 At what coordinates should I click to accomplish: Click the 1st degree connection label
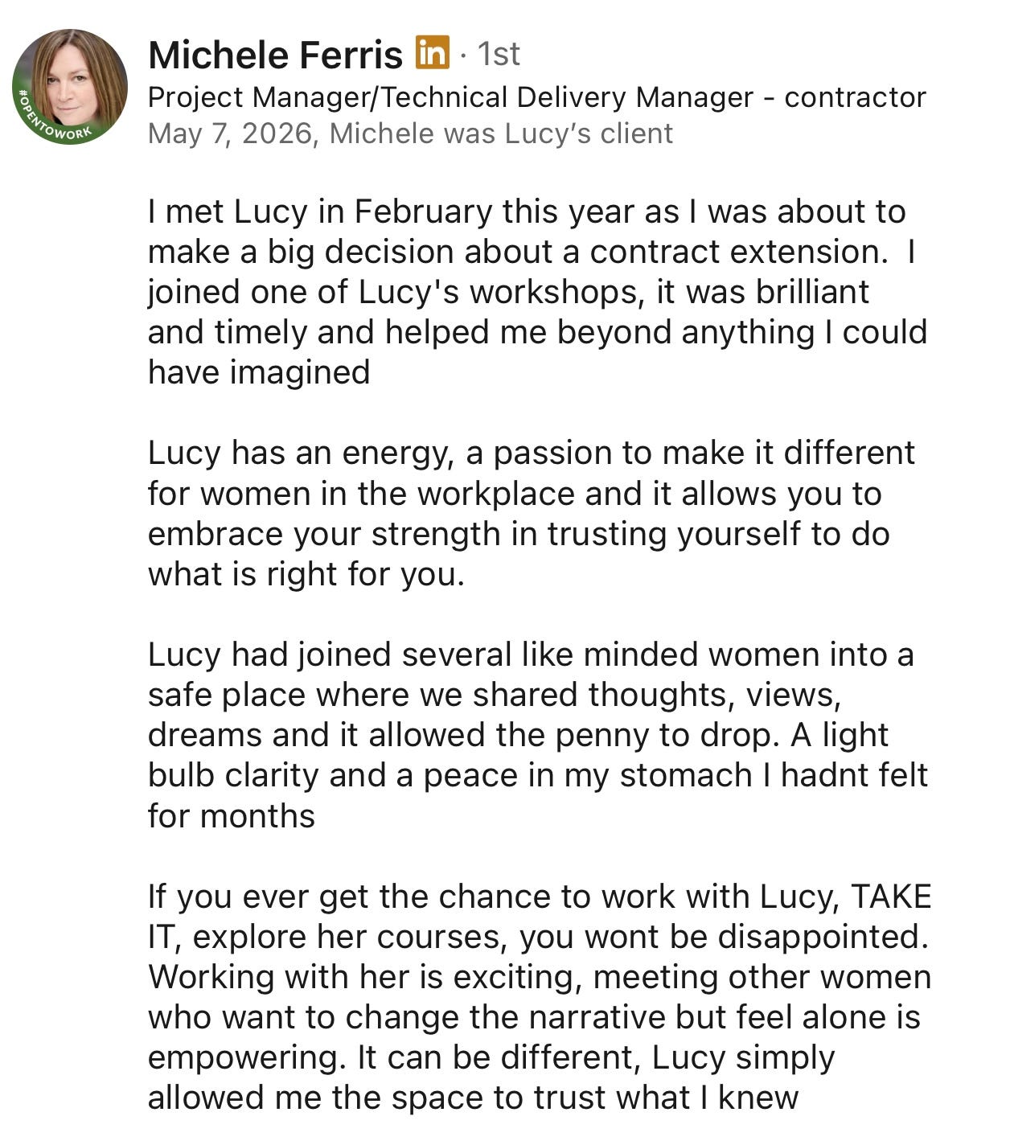tap(499, 55)
